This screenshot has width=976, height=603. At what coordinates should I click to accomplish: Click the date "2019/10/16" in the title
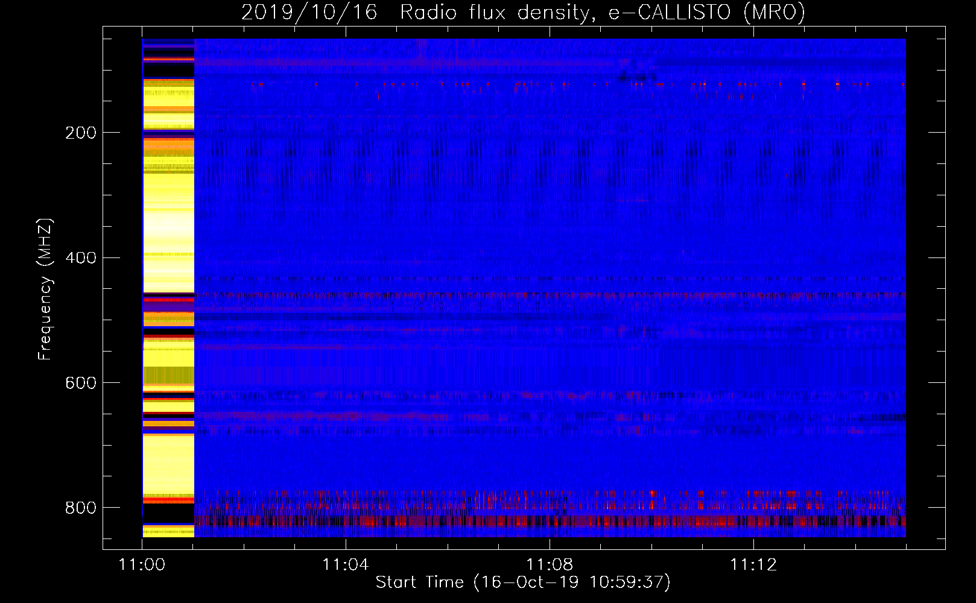[x=309, y=12]
